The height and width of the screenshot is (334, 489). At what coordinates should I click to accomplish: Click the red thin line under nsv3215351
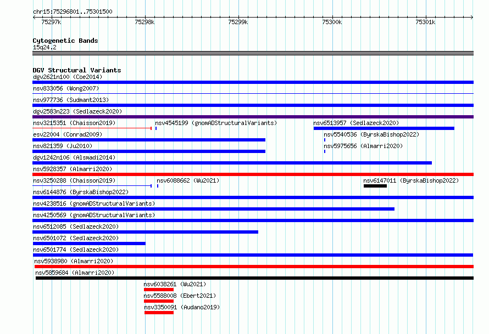(x=92, y=128)
